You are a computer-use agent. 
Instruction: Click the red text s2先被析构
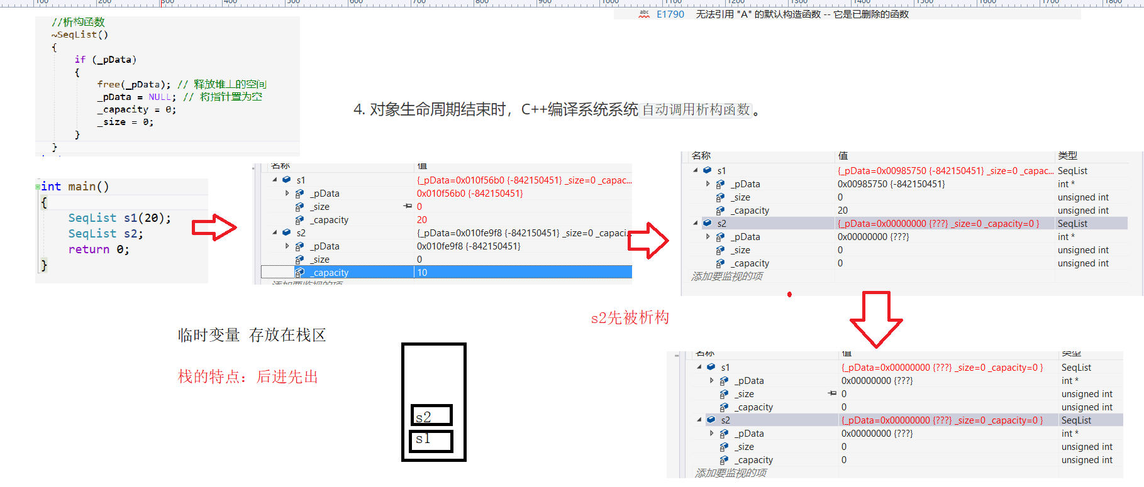[x=630, y=318]
